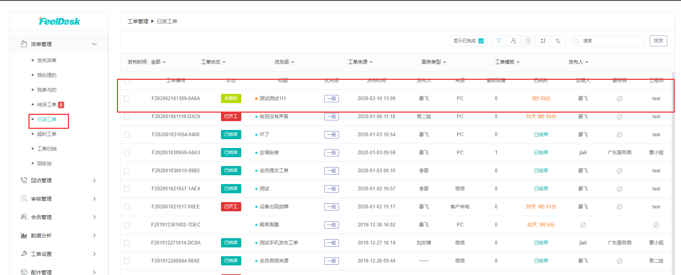681x275 pixels.
Task: Open the 工单来源 filter dropdown
Action: (360, 62)
